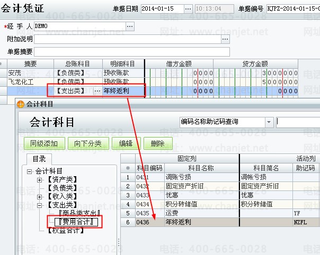Click the ellipsis button in 【支出类】 cell

[97, 91]
